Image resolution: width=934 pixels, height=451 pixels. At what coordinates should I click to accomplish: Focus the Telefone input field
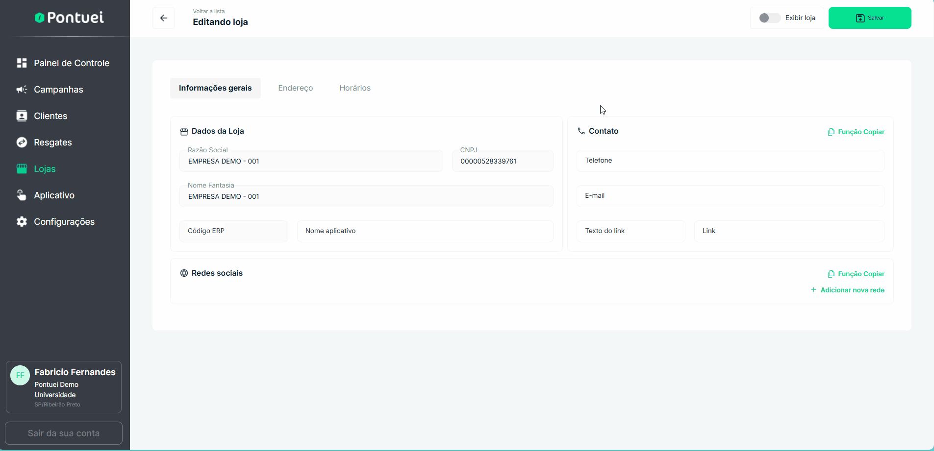730,161
